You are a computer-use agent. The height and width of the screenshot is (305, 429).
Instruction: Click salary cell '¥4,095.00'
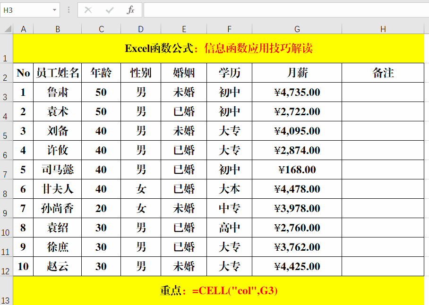[297, 131]
